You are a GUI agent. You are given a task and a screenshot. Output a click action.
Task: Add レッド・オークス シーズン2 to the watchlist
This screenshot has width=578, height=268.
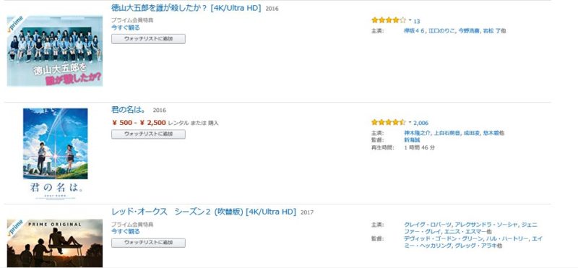148,243
